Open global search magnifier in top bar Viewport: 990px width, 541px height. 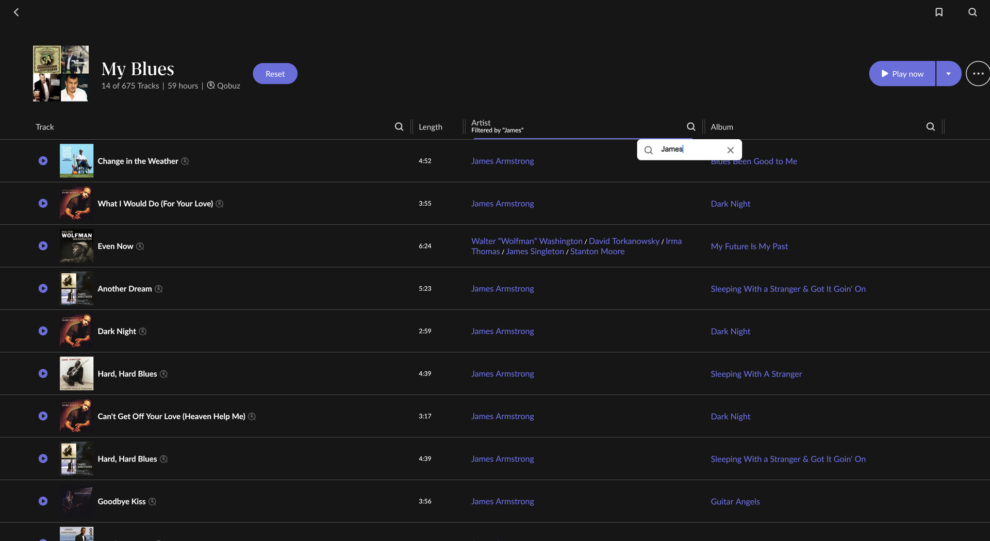click(x=972, y=12)
